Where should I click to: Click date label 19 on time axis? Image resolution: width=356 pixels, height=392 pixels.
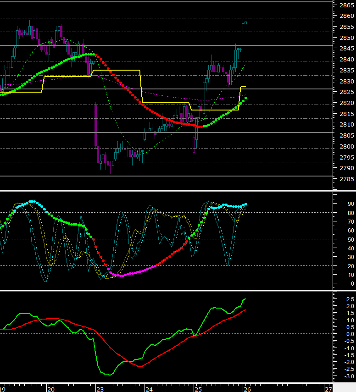pos(2,389)
